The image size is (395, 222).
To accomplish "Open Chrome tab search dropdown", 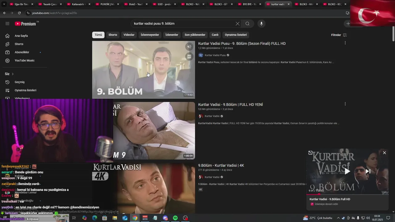I will click(4, 4).
